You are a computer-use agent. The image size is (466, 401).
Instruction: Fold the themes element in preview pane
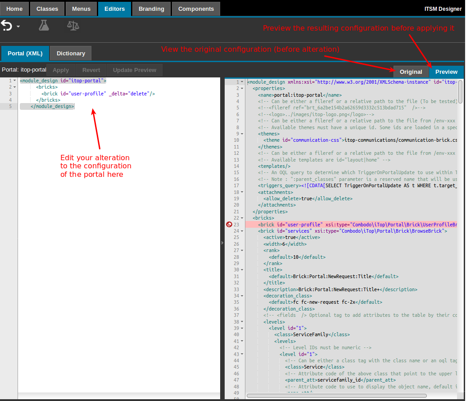click(242, 134)
